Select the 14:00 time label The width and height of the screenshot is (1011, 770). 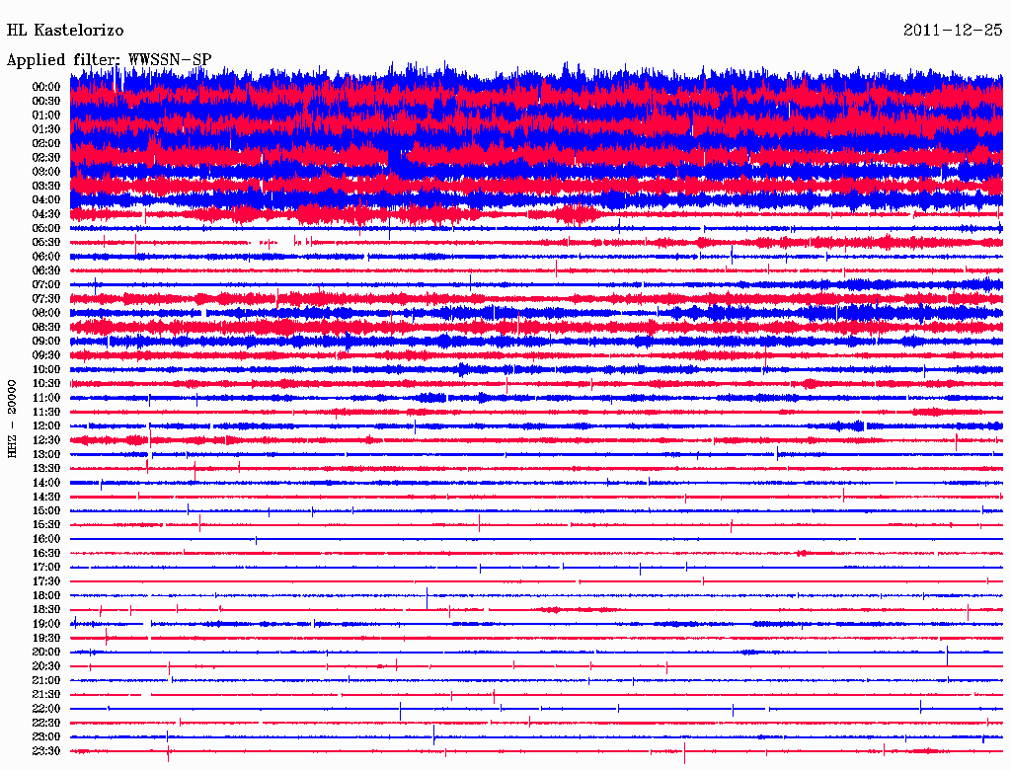(x=46, y=483)
